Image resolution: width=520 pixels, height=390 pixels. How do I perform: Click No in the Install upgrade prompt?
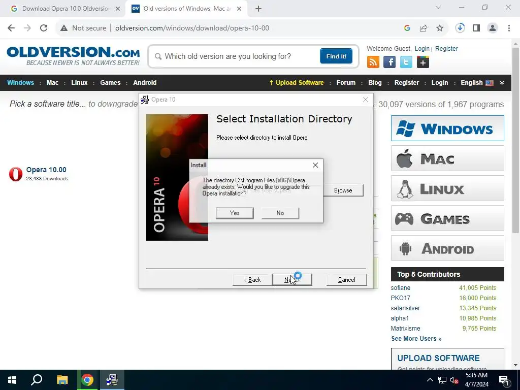tap(280, 213)
